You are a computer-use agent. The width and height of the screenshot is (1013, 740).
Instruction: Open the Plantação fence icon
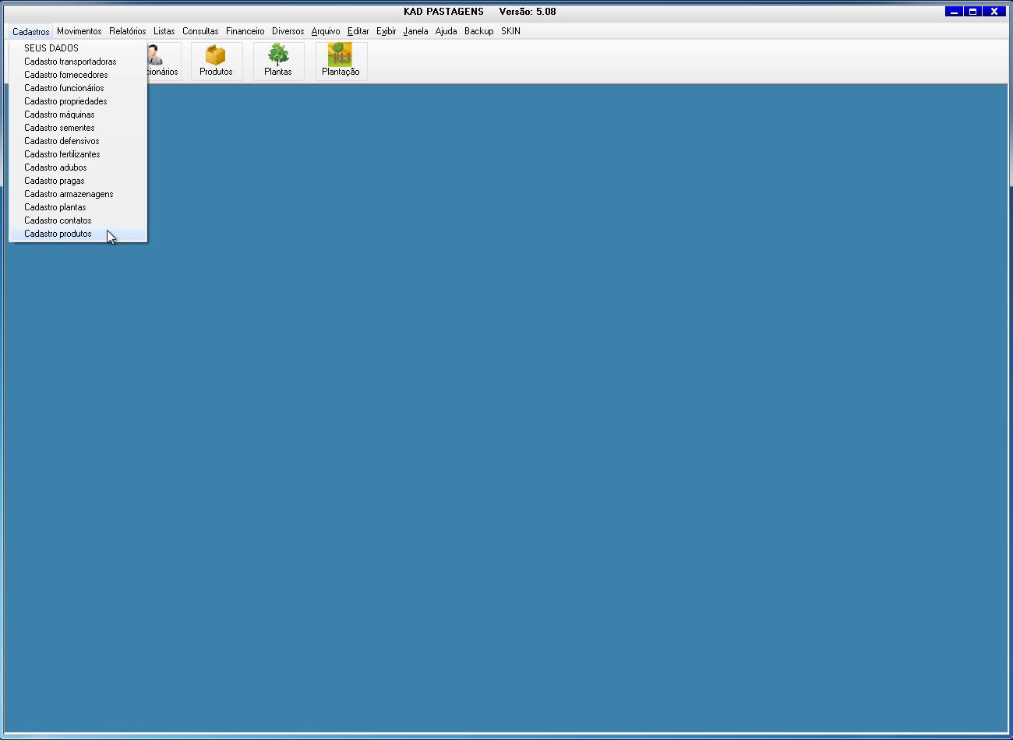(341, 61)
